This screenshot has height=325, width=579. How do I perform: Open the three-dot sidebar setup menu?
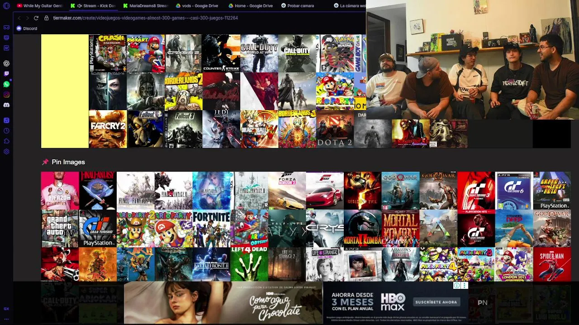click(6, 319)
